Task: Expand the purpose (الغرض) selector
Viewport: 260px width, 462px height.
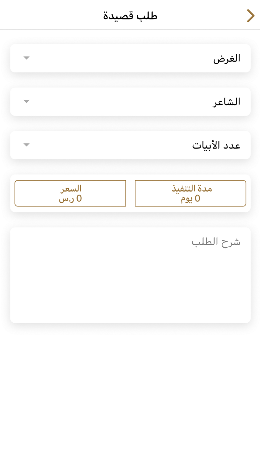Action: pos(130,58)
